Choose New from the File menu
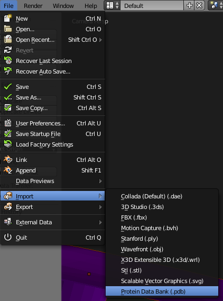Image resolution: width=223 pixels, height=301 pixels. click(x=52, y=19)
